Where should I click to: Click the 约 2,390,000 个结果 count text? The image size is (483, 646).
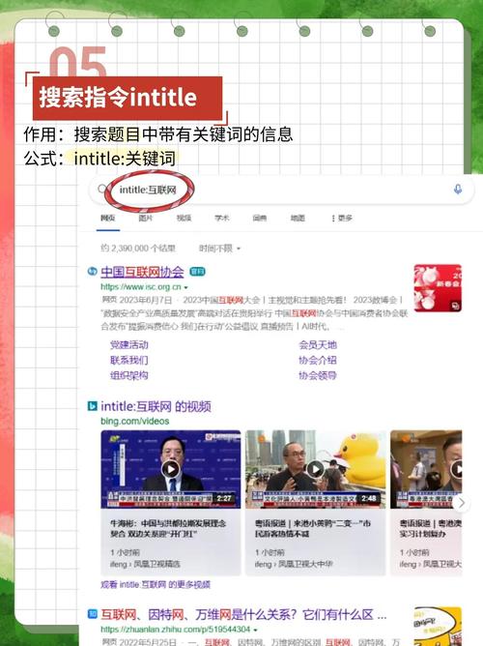point(138,249)
